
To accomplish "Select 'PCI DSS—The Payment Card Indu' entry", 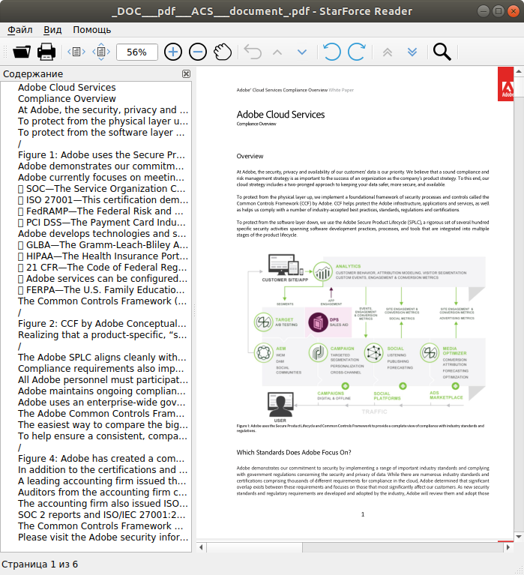I will click(102, 223).
